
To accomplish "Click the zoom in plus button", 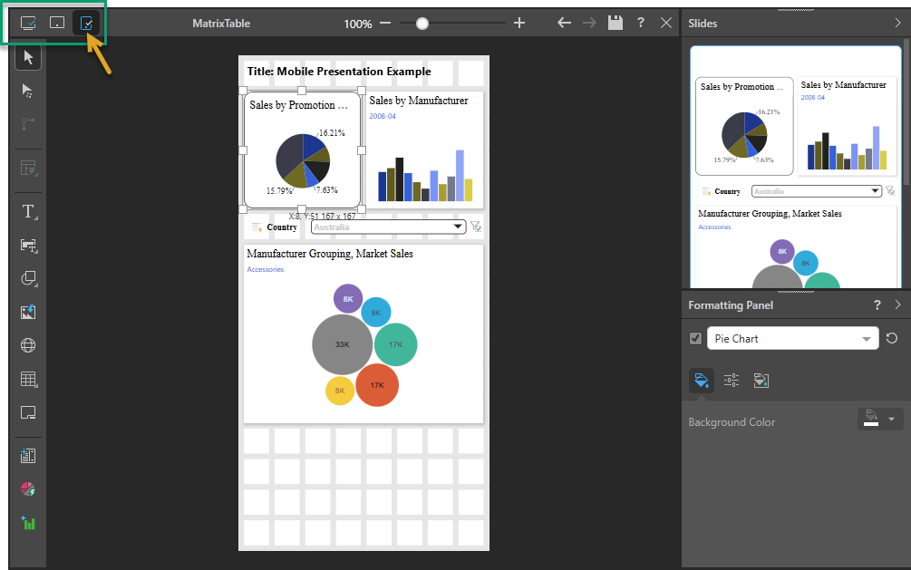I will coord(519,23).
